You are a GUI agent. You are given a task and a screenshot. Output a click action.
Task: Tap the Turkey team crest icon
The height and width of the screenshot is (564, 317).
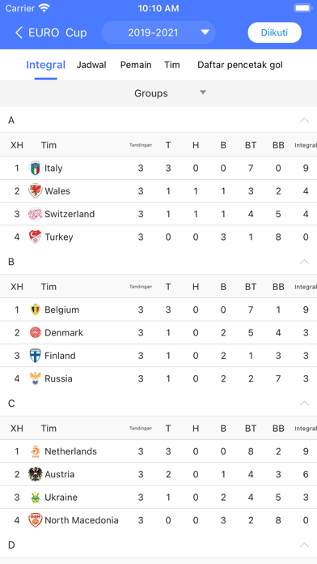36,237
